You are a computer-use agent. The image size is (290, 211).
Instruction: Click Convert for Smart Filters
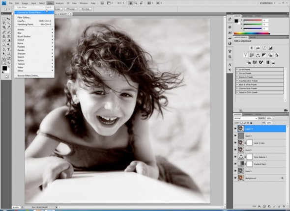(x=34, y=12)
